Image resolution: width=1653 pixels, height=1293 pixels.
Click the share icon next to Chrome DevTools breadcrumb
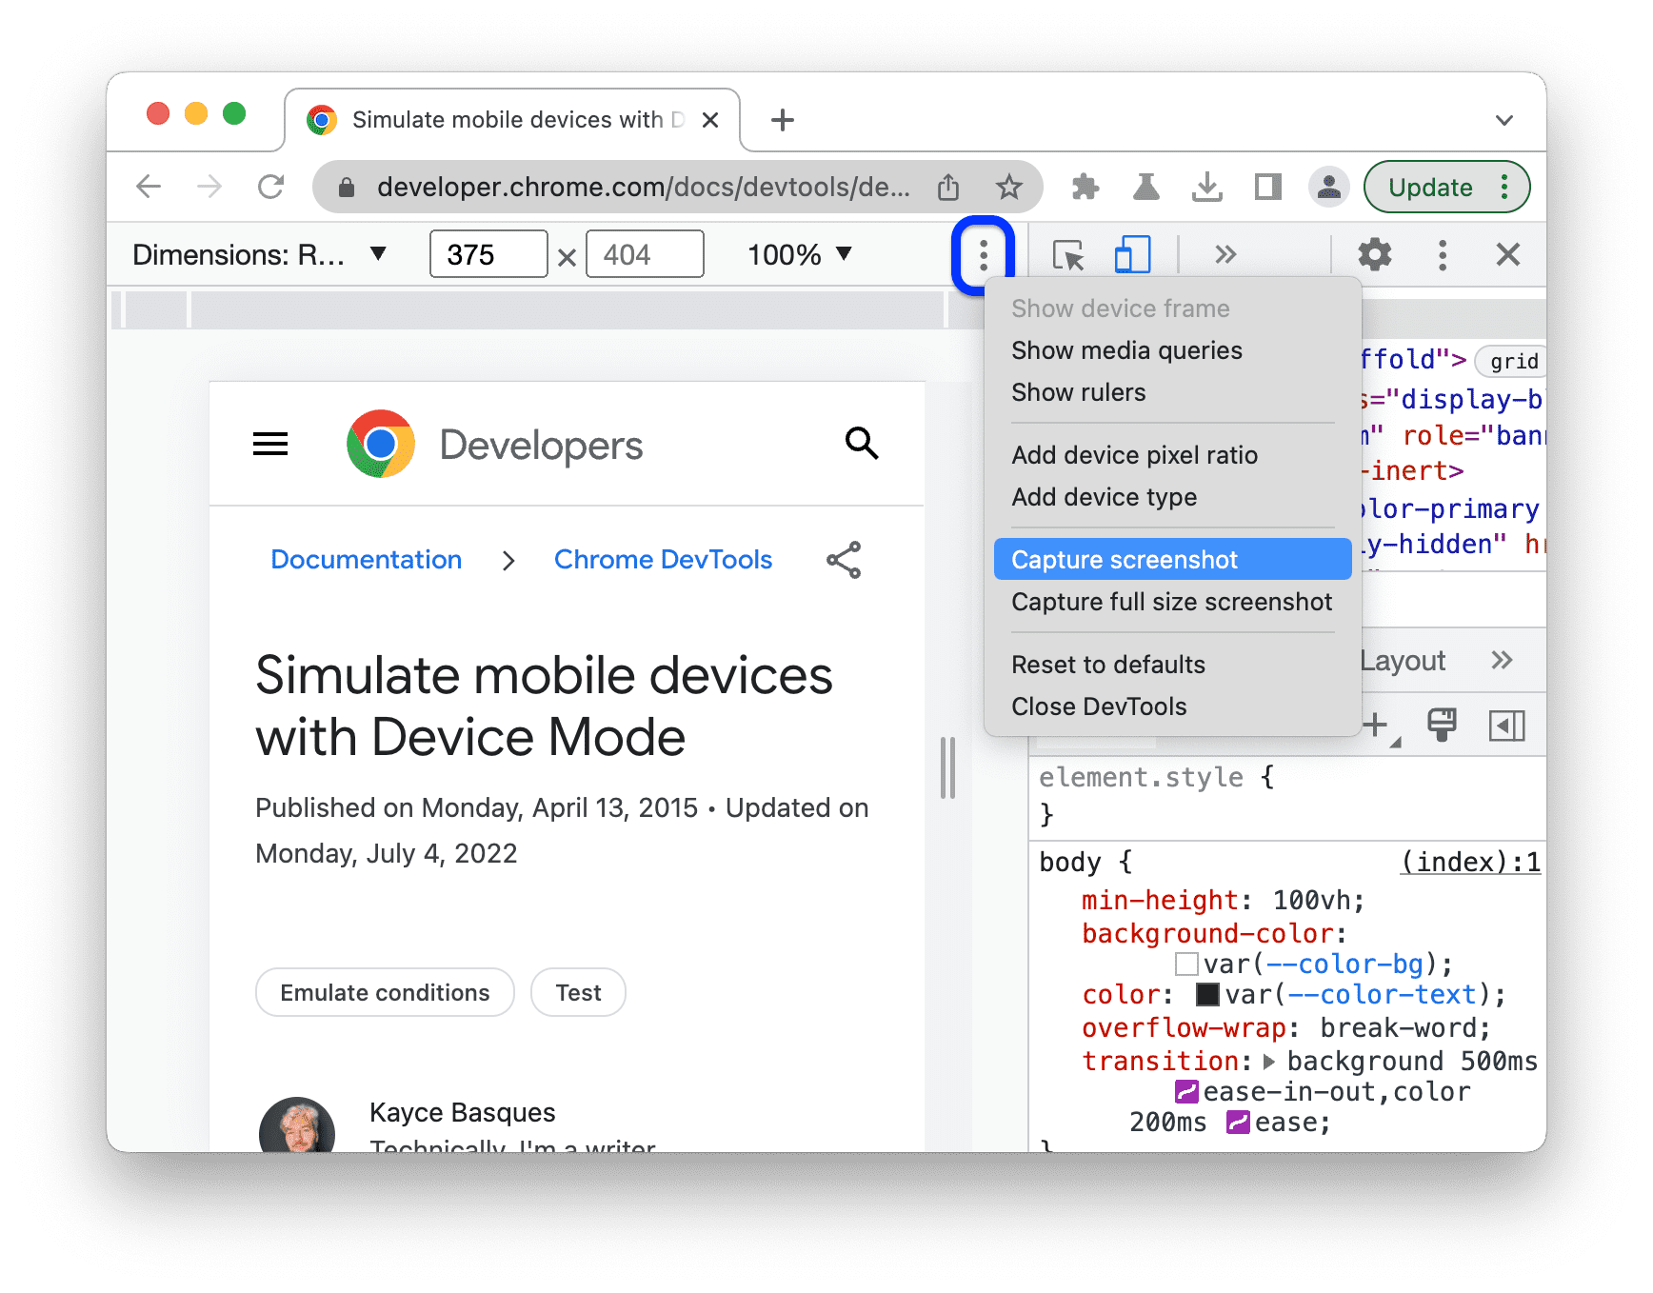coord(844,560)
